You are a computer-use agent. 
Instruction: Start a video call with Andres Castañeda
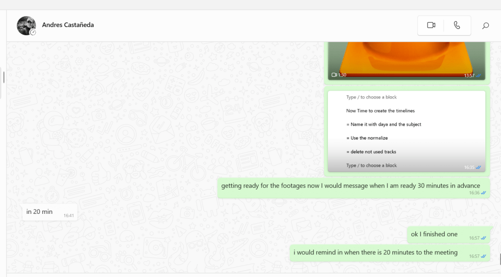click(x=431, y=25)
